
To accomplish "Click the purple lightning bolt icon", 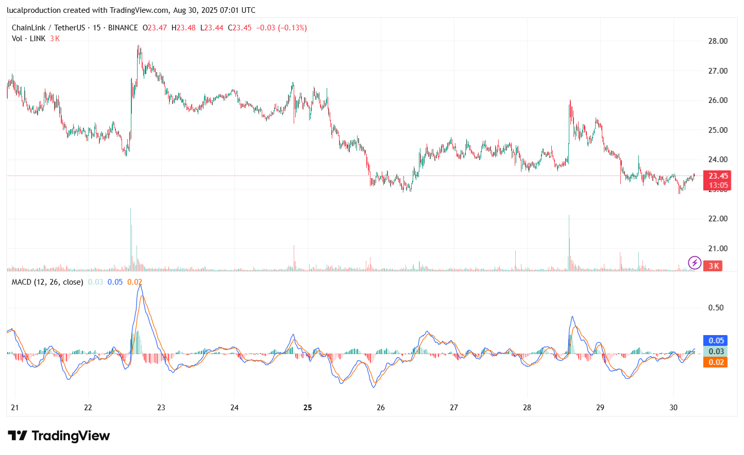I will pyautogui.click(x=695, y=263).
